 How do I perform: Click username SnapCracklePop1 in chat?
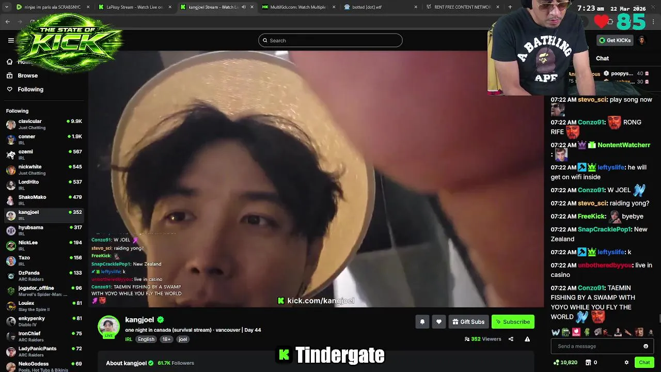pyautogui.click(x=604, y=229)
